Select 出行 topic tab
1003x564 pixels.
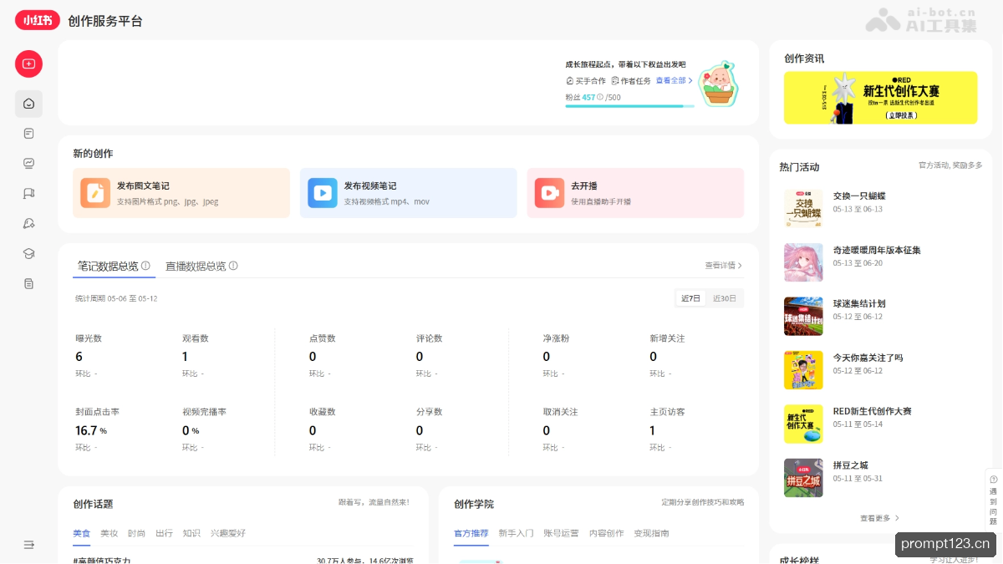coord(164,533)
